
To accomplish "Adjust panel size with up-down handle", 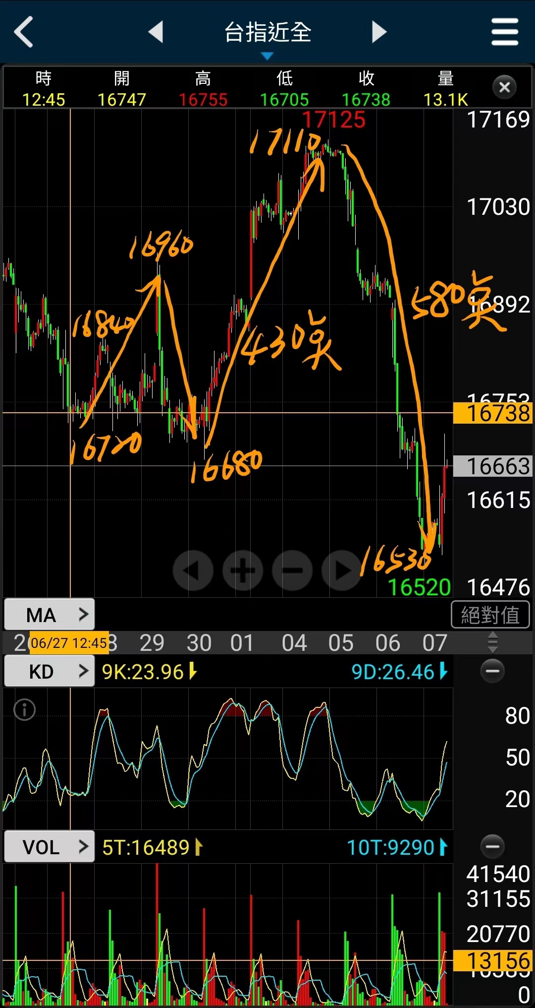I will coord(492,642).
